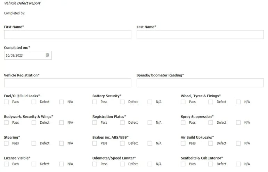The height and width of the screenshot is (172, 268).
Task: Check Pass for Air Build Up/Leaks
Action: click(183, 143)
